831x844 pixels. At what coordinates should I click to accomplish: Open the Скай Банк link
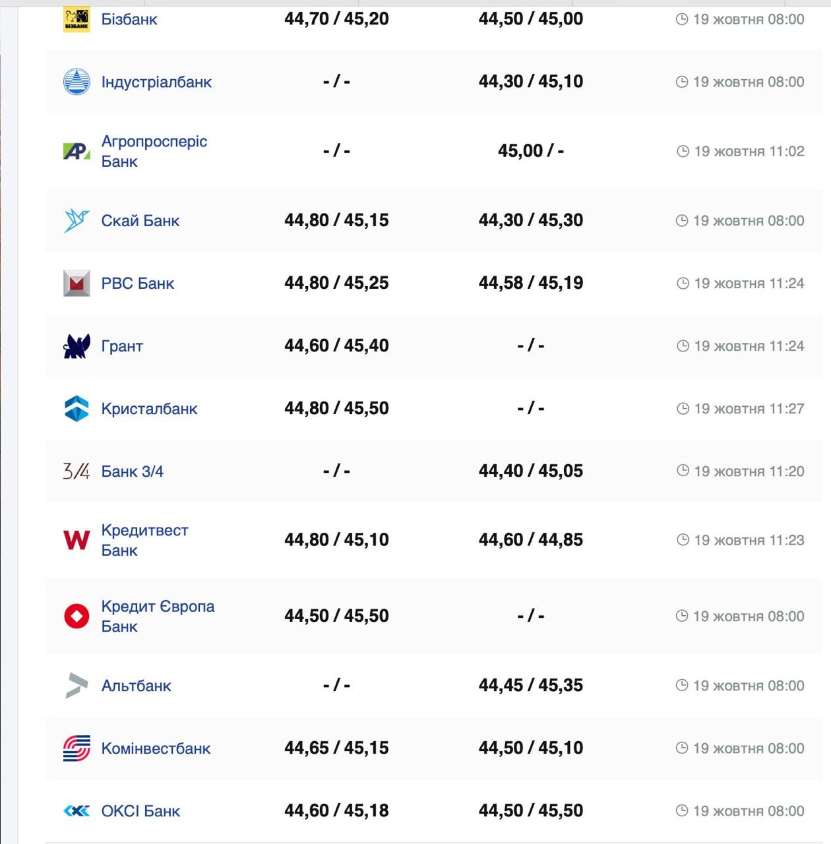140,220
